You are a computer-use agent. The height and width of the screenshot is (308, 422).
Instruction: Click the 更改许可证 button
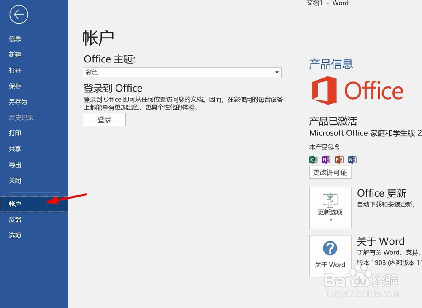click(x=330, y=173)
